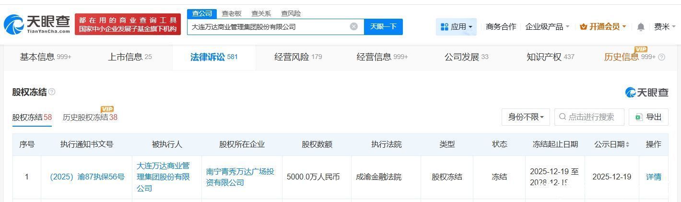Clear the search box with X icon

[x=354, y=26]
